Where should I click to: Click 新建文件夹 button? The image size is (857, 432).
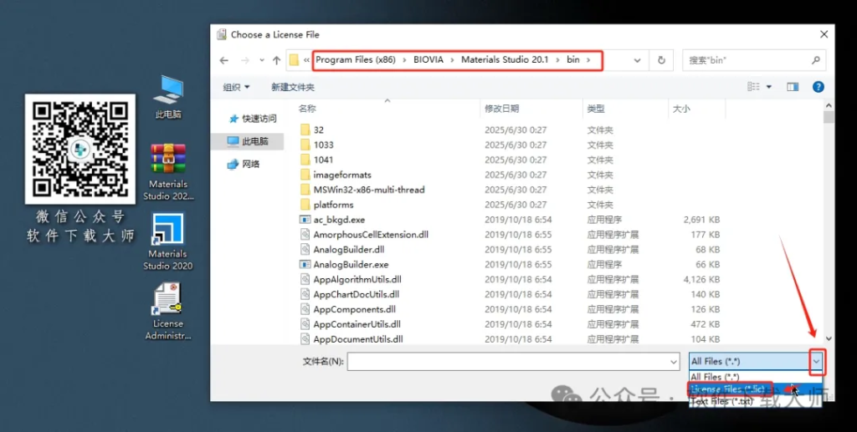point(292,87)
